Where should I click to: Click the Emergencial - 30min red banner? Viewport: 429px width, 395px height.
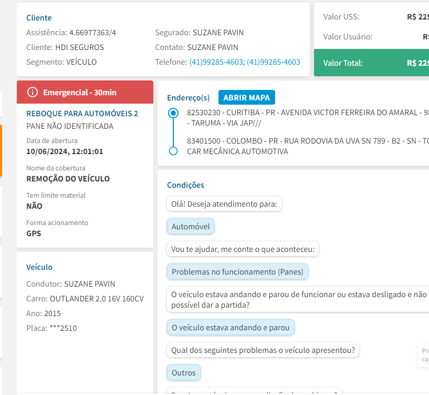pos(85,92)
